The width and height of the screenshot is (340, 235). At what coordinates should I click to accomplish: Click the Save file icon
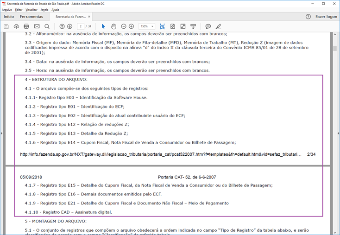point(6,26)
